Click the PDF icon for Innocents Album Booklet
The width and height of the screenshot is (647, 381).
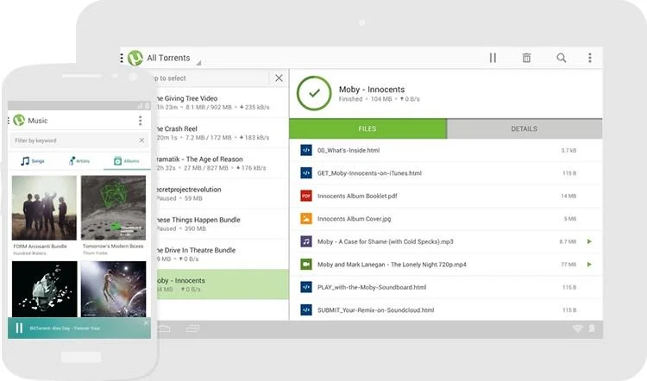click(x=305, y=196)
